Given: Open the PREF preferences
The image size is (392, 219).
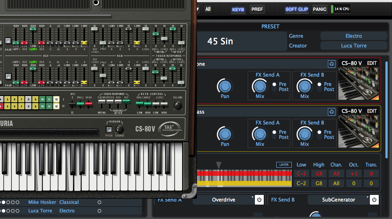Looking at the screenshot, I should (257, 9).
